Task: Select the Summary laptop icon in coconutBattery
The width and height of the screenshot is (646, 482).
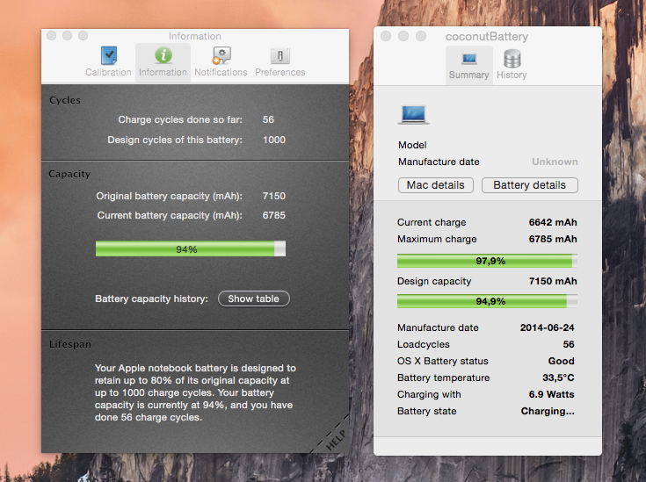Action: click(x=469, y=59)
